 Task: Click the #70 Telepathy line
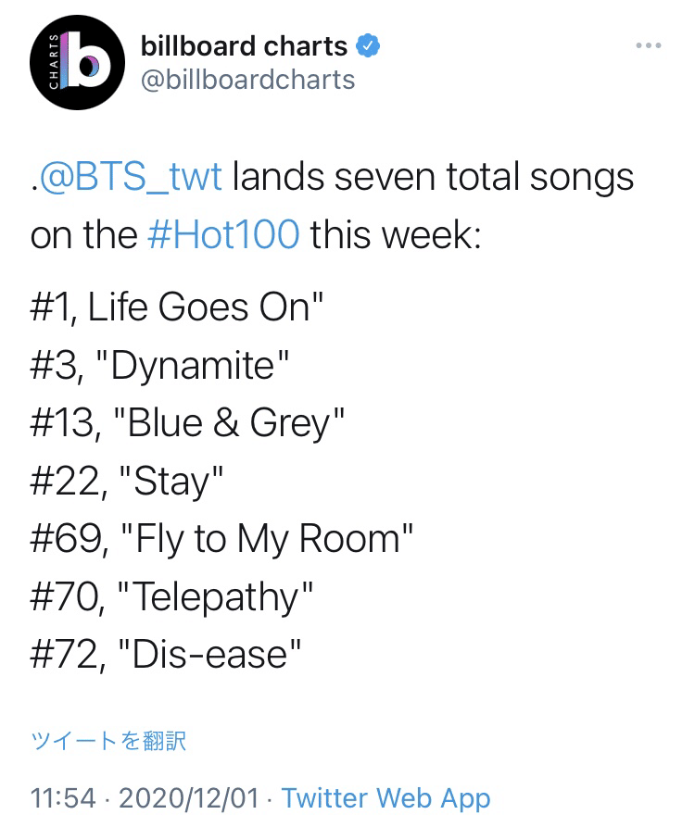(171, 597)
